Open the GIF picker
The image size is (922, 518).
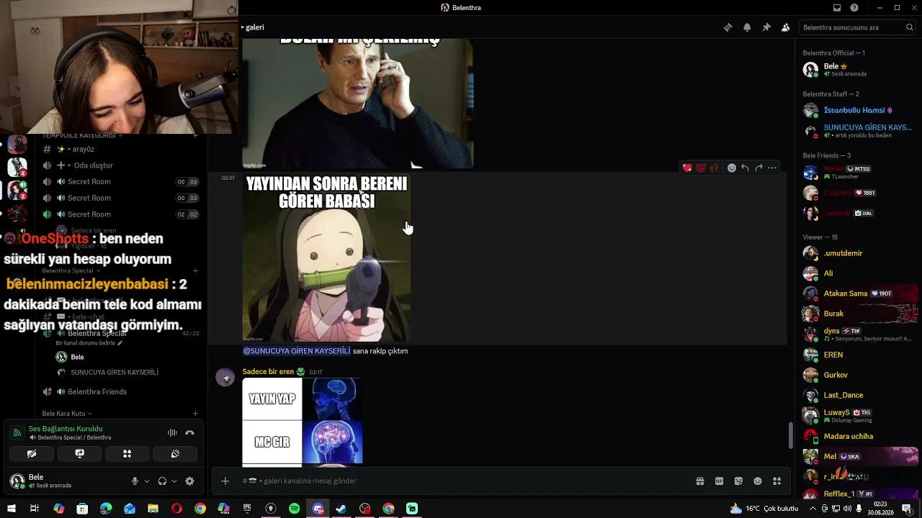(719, 481)
